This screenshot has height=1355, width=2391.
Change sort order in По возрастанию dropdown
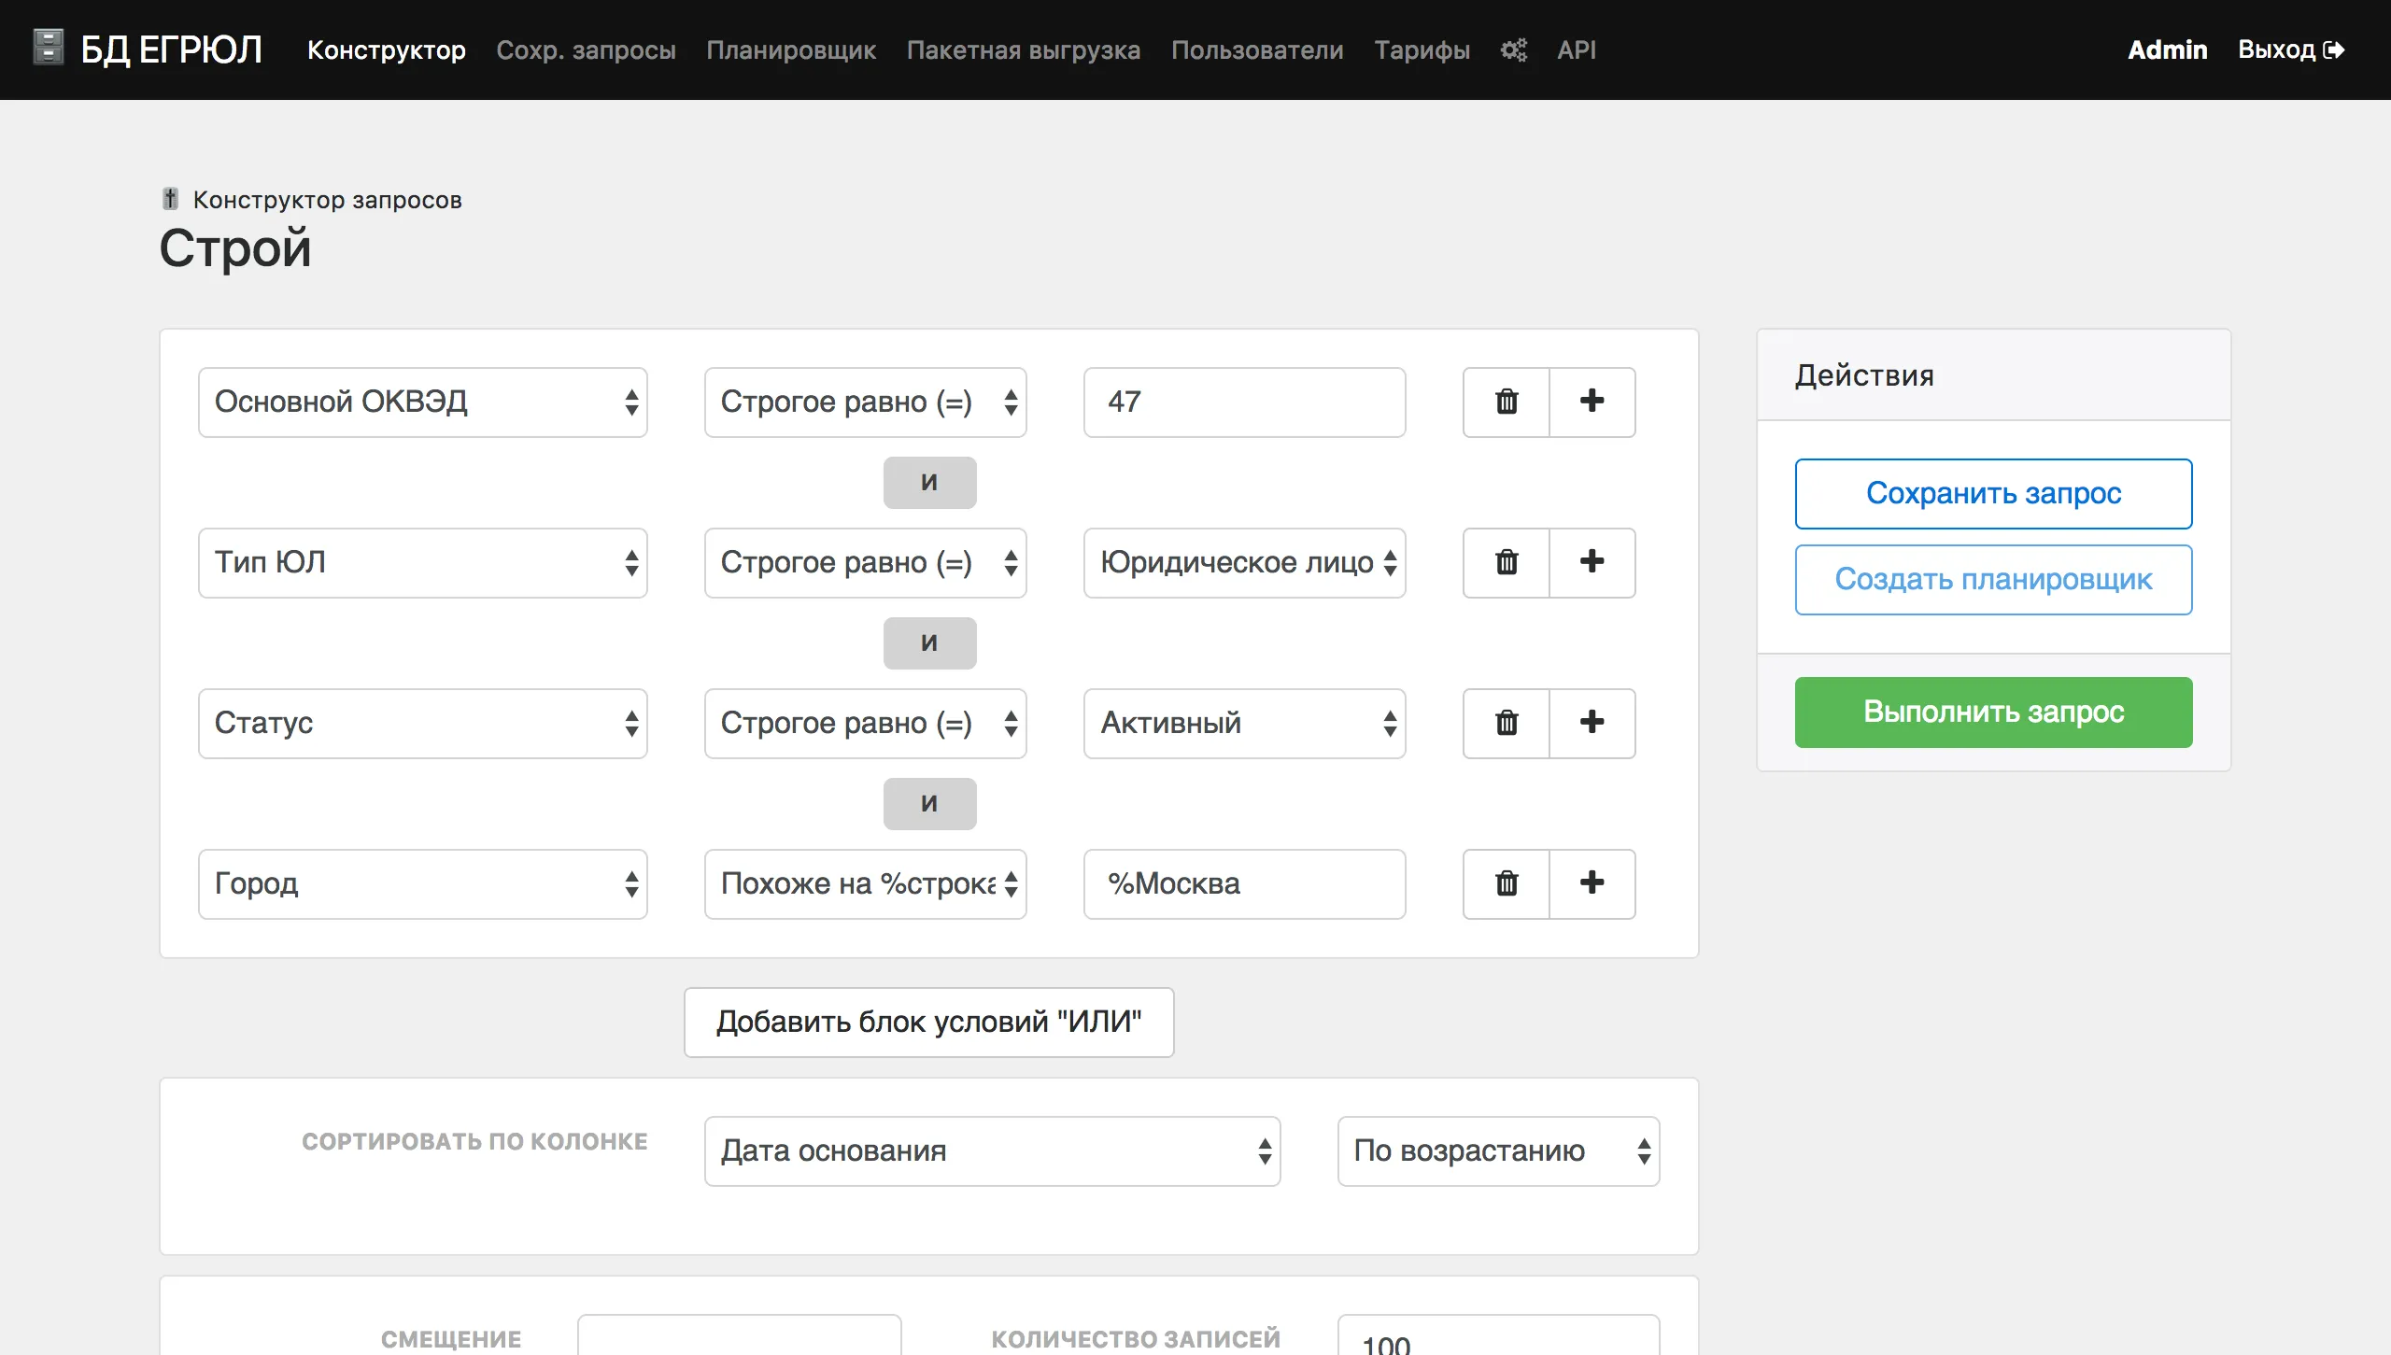(1497, 1150)
